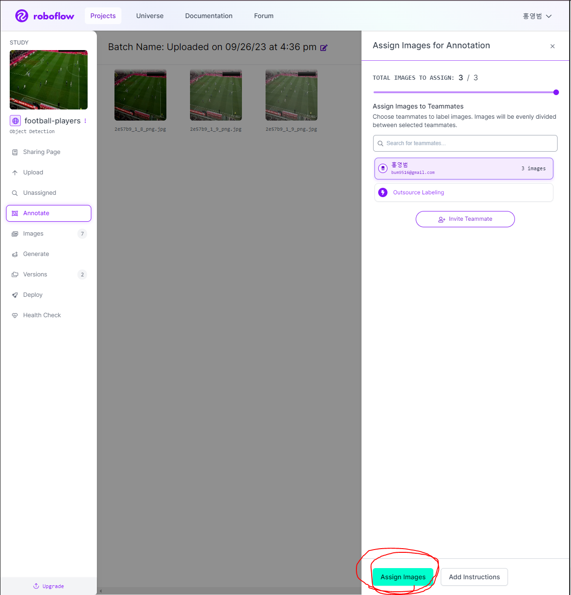Close the Assign Images panel
Viewport: 571px width, 595px height.
click(552, 46)
